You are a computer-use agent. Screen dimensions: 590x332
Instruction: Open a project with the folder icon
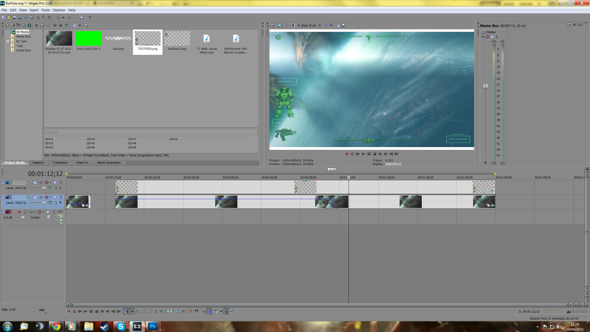point(9,17)
